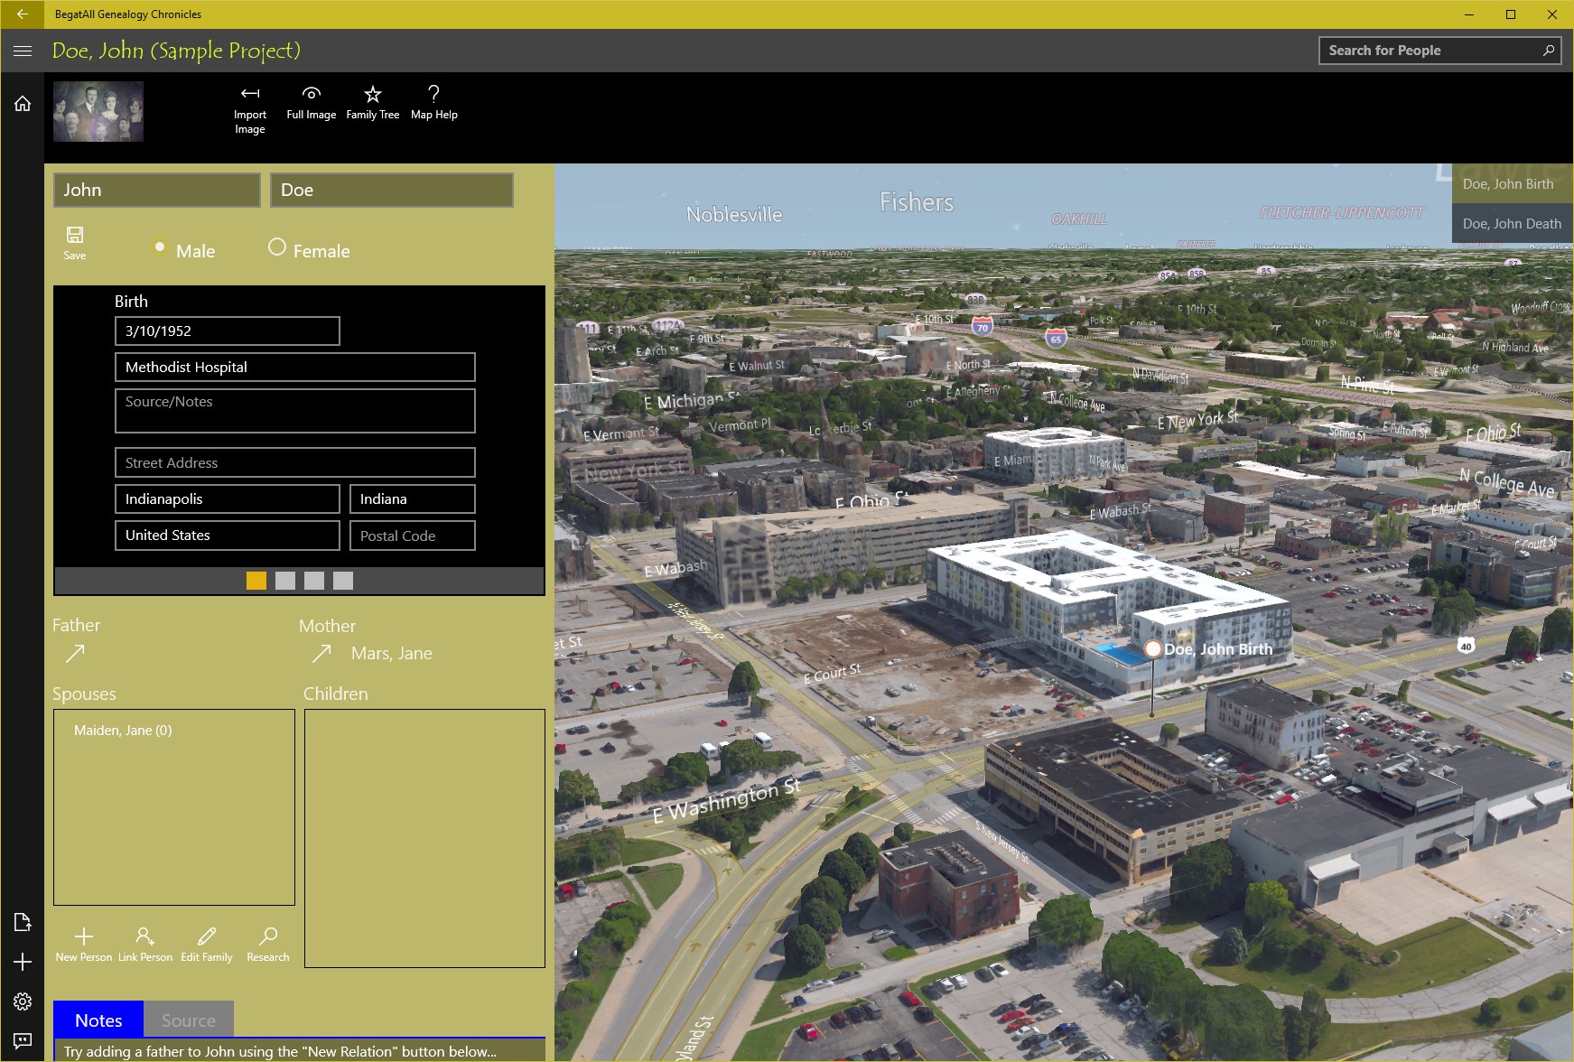Select the Link Person icon
The height and width of the screenshot is (1062, 1574).
144,942
